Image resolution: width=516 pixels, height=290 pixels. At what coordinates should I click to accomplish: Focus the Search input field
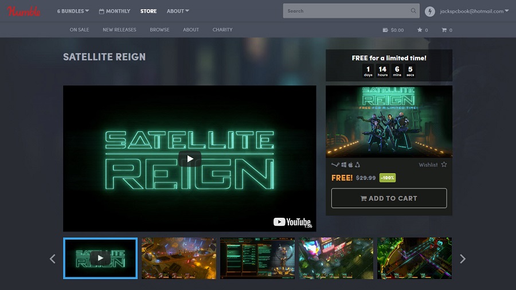[351, 11]
